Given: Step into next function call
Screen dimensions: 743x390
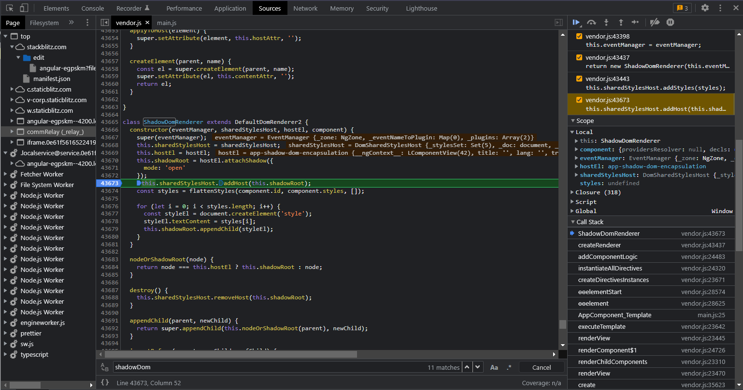Looking at the screenshot, I should pyautogui.click(x=606, y=22).
